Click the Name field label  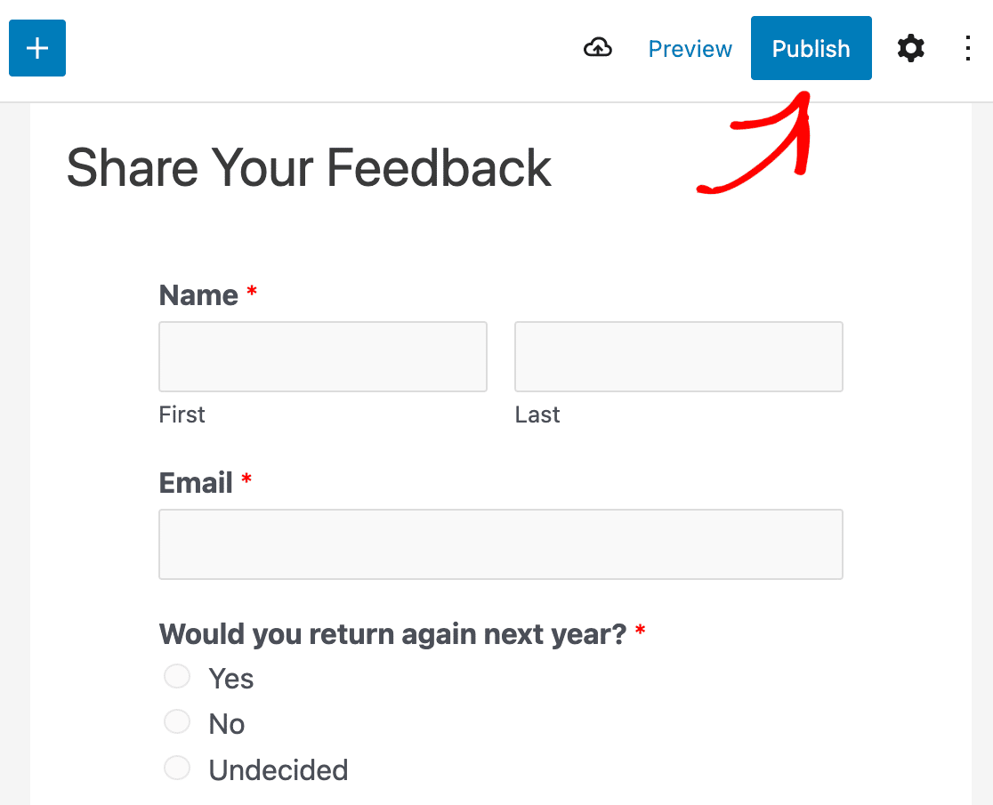point(198,295)
